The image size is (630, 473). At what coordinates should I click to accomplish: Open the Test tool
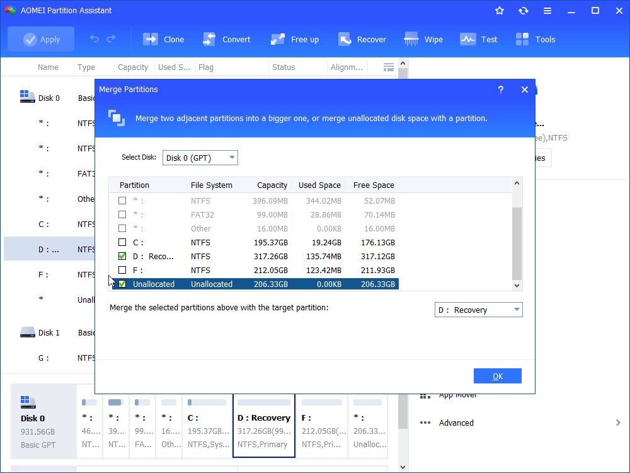[x=479, y=39]
